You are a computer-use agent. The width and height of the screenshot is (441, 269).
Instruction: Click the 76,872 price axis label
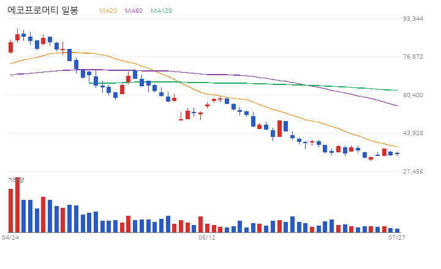(413, 57)
